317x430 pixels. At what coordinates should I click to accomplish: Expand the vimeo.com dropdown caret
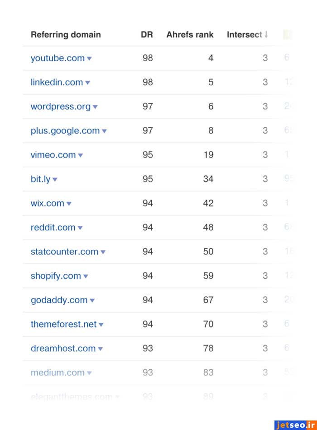pos(80,155)
